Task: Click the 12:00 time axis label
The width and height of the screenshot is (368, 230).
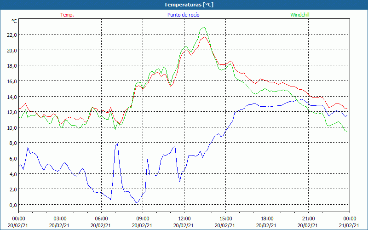Action: [184, 219]
